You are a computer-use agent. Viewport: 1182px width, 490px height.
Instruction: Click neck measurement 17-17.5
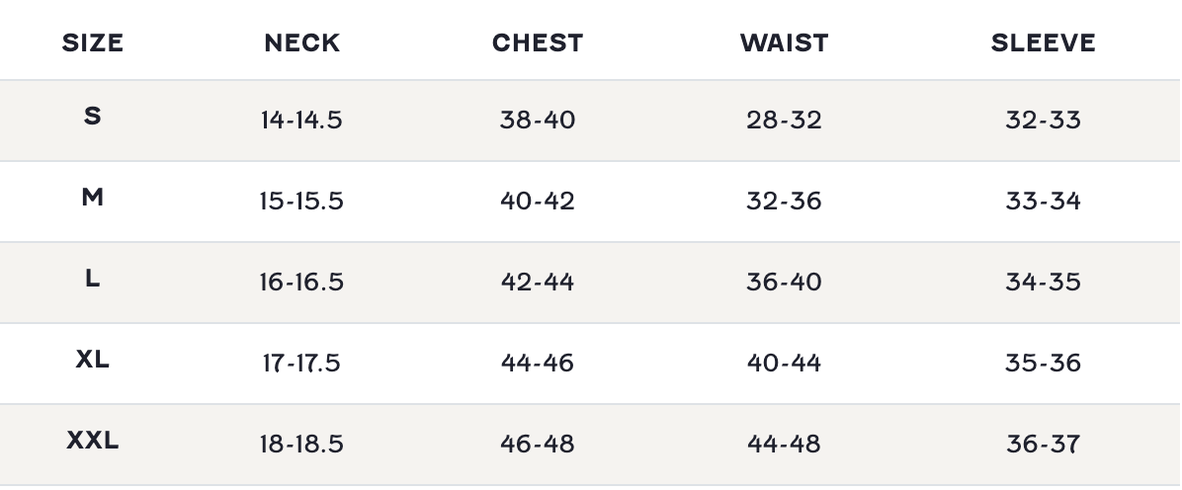pos(301,364)
